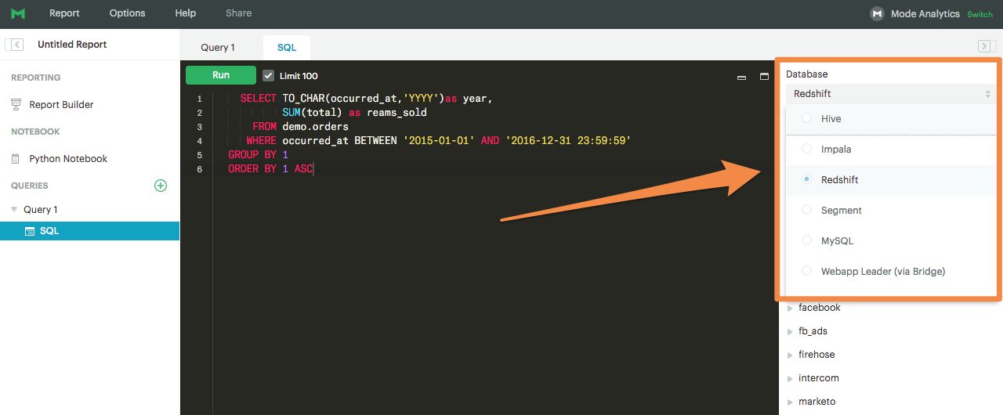Select the Impala database option

891,150
